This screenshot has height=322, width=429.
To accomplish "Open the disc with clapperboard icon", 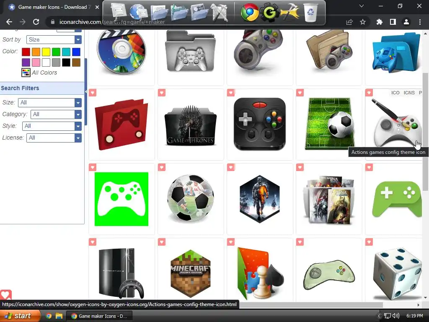I will pos(121,52).
